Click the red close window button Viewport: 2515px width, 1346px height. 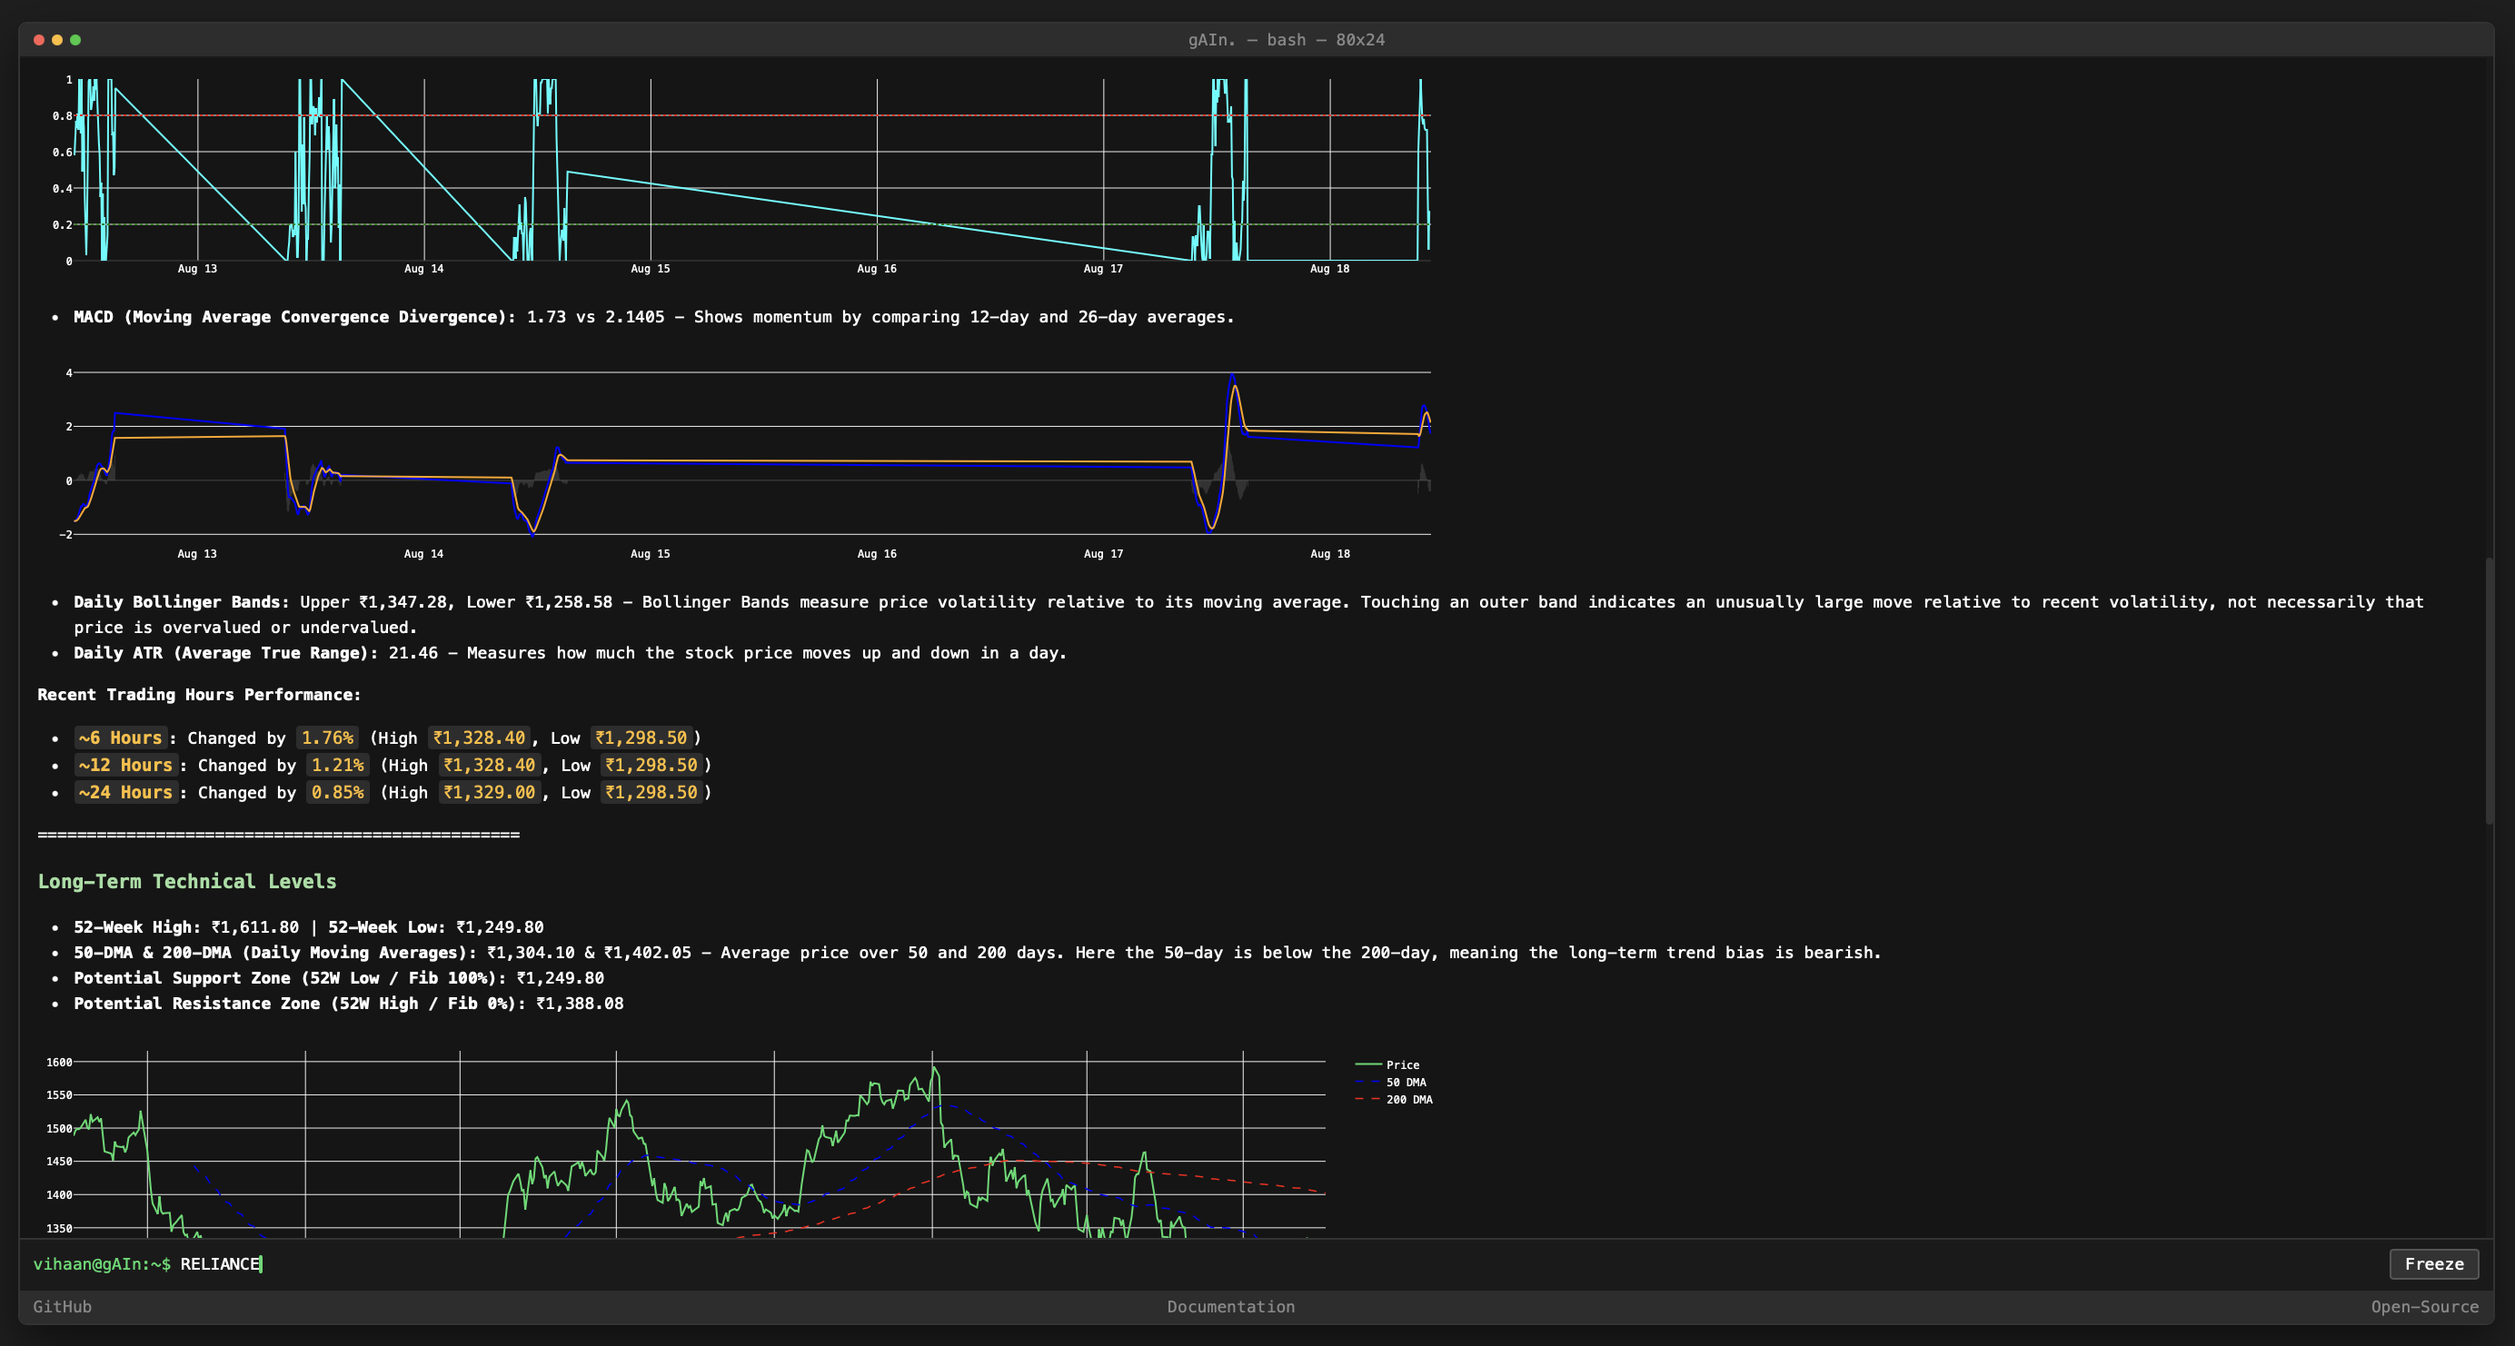[39, 40]
